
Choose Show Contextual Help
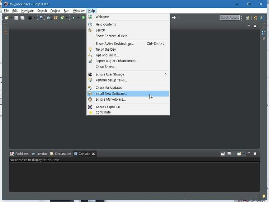coord(128,36)
